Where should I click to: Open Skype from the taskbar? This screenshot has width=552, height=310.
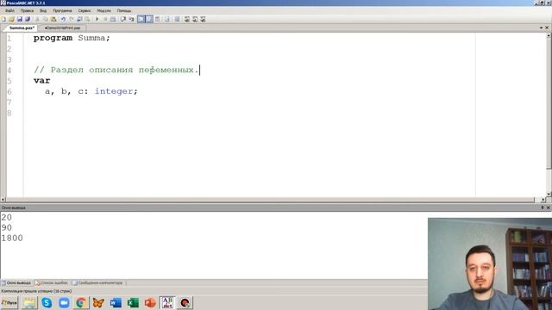click(47, 302)
